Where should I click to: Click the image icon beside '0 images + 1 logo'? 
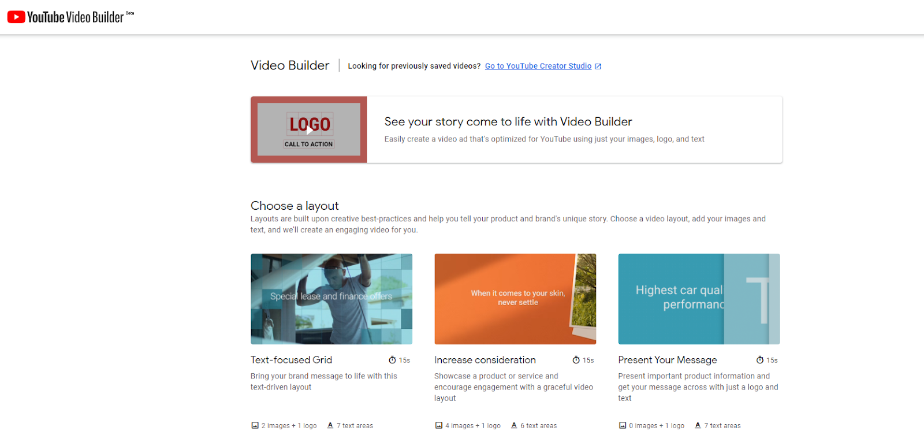coord(623,425)
